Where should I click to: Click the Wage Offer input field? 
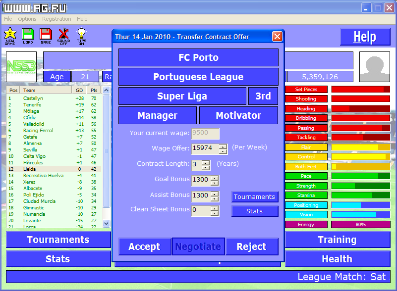coord(205,148)
